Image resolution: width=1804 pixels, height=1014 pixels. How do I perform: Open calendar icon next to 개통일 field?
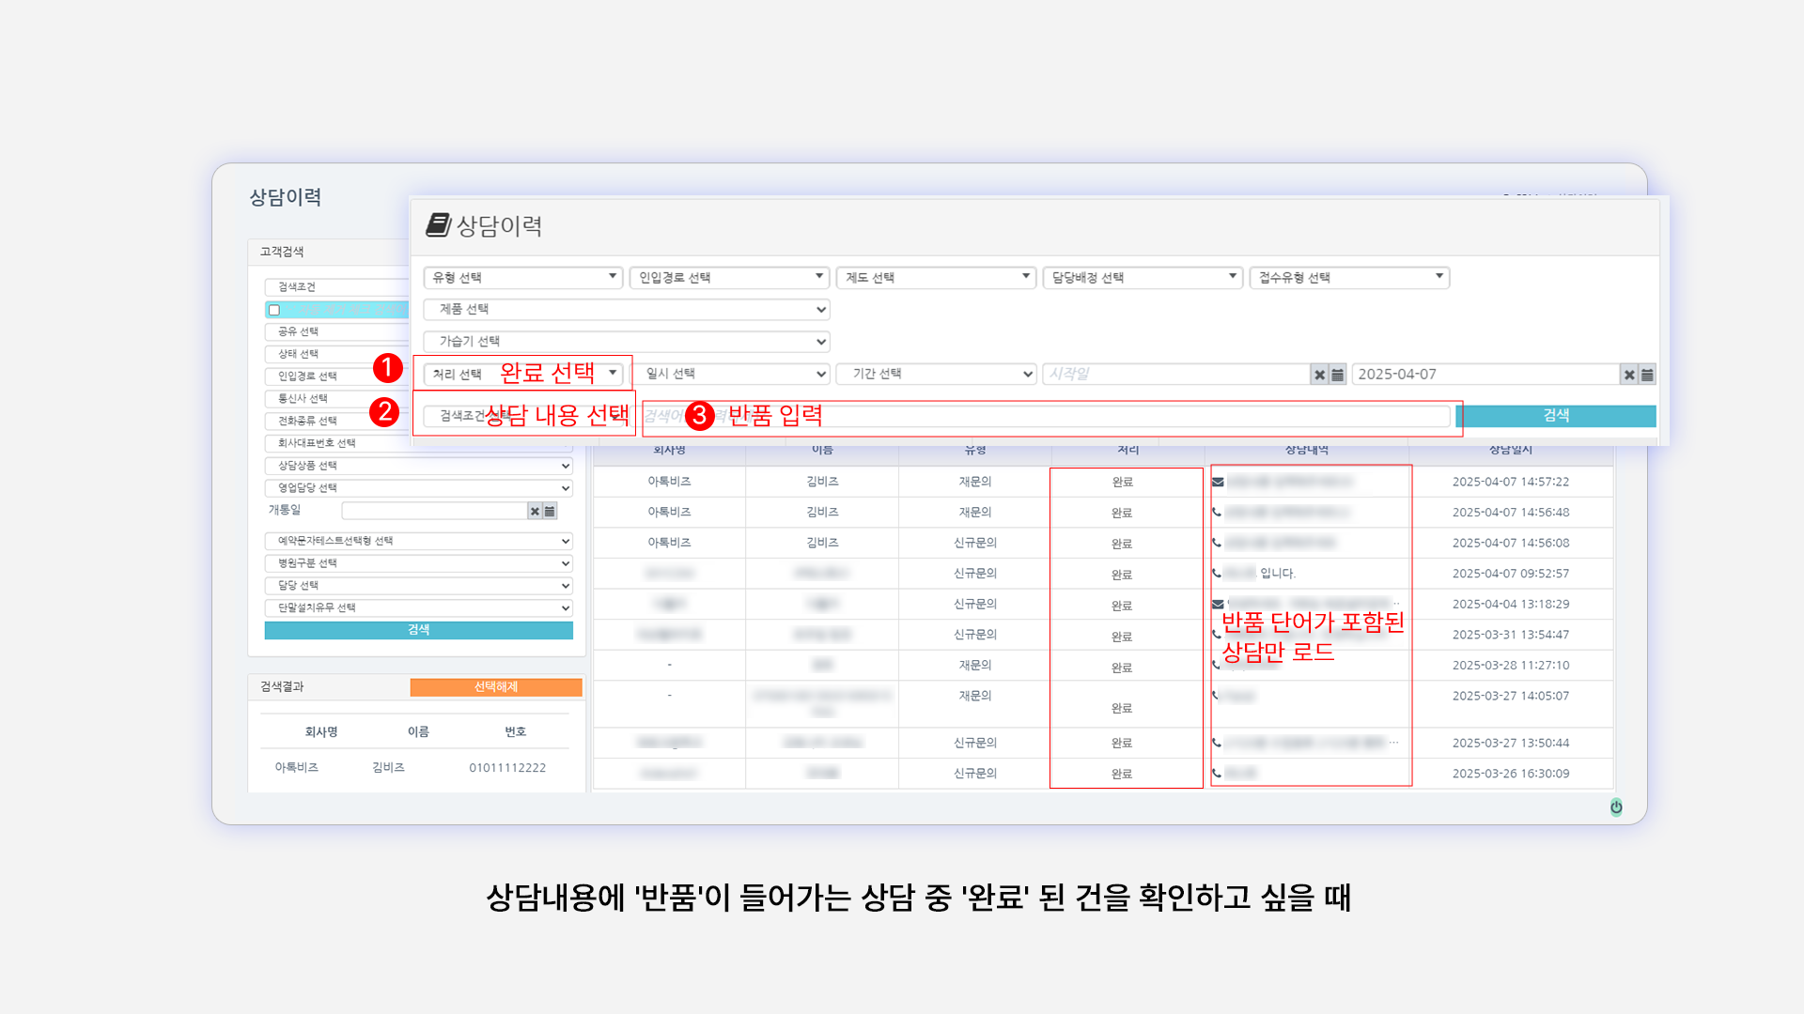tap(550, 511)
